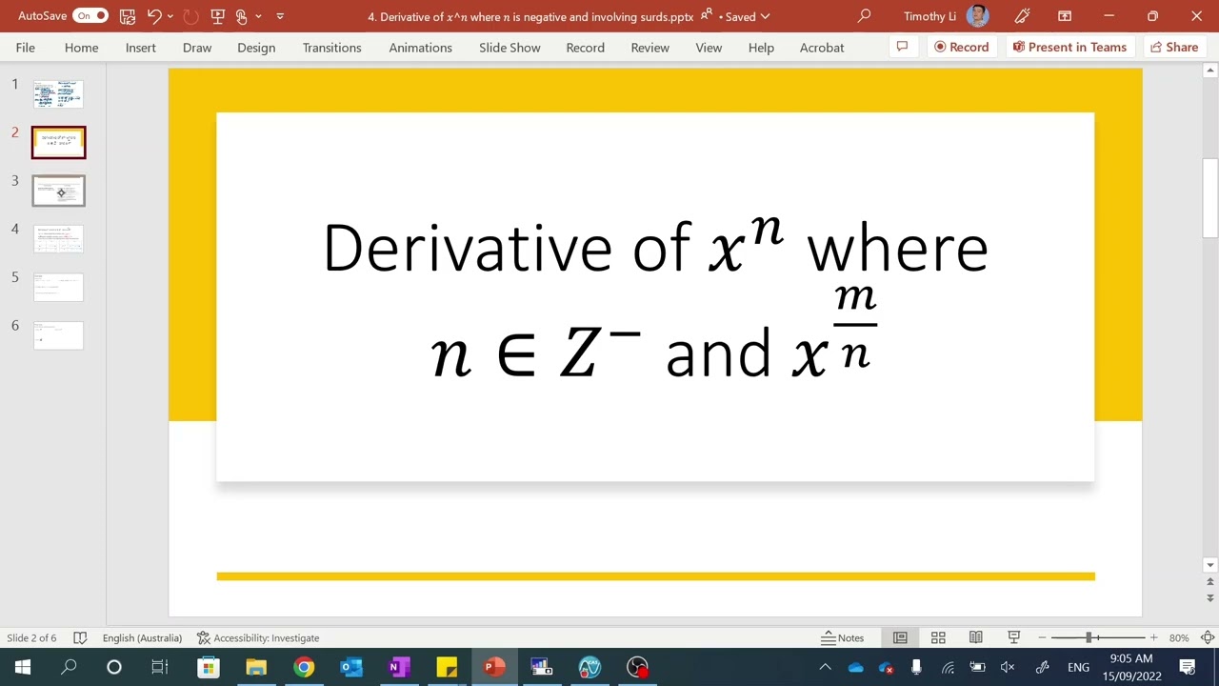Click the Share button

(x=1174, y=47)
